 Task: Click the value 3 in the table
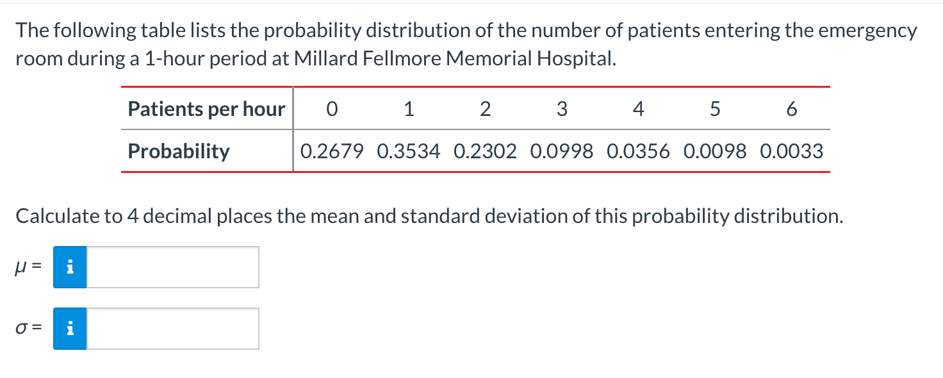562,108
